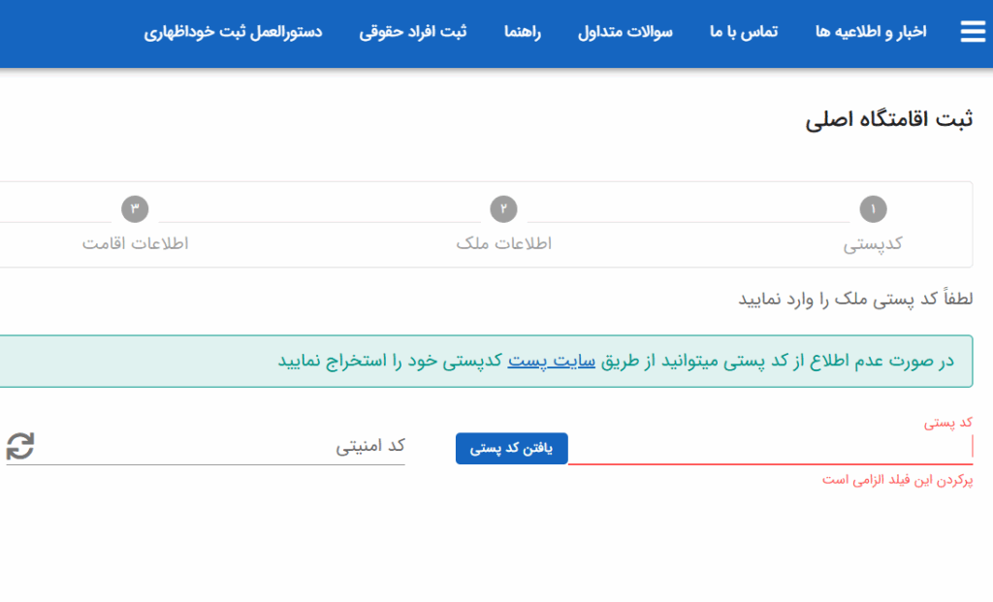
Task: Select the اطلاعات اقامت step label
Action: [x=135, y=243]
